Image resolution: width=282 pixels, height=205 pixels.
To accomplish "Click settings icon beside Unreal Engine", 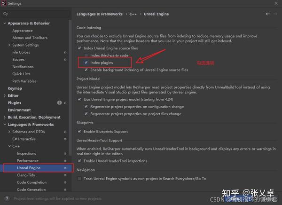I will click(x=65, y=168).
